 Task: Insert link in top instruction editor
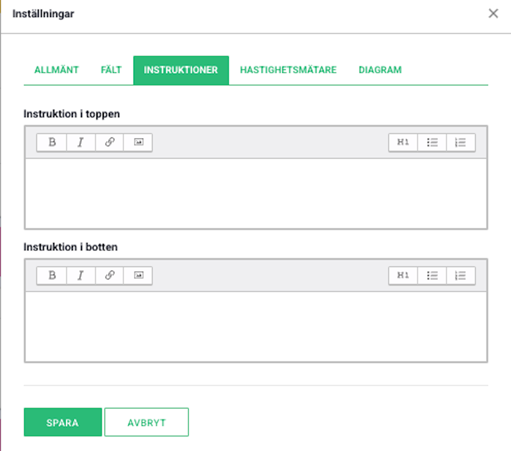click(110, 142)
